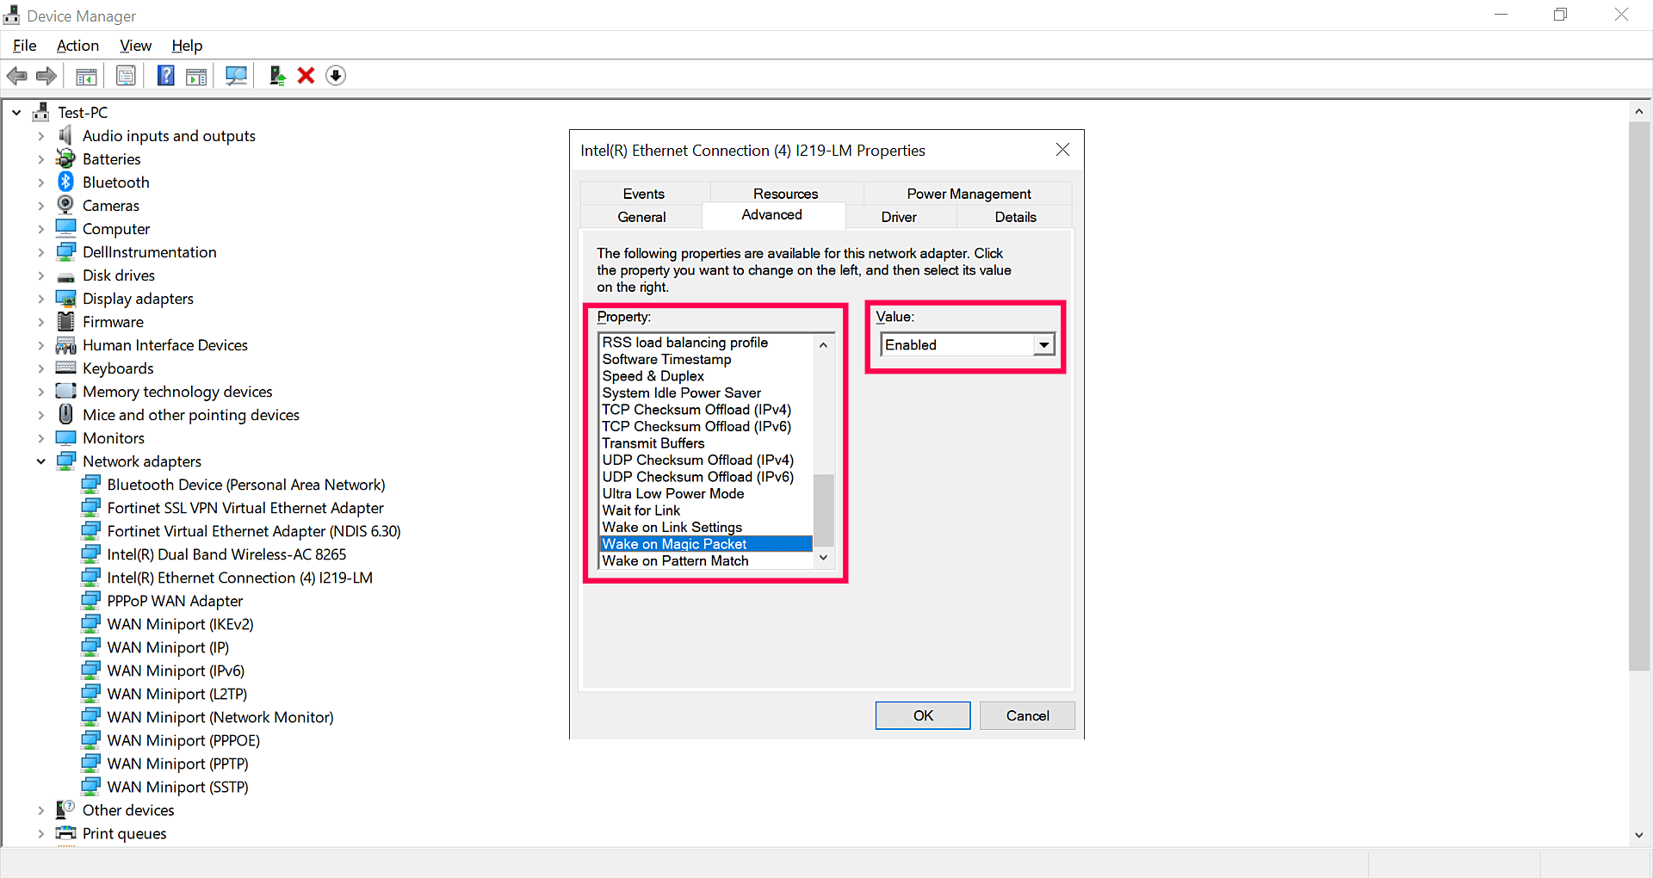Click the Back arrow in toolbar

tap(17, 76)
